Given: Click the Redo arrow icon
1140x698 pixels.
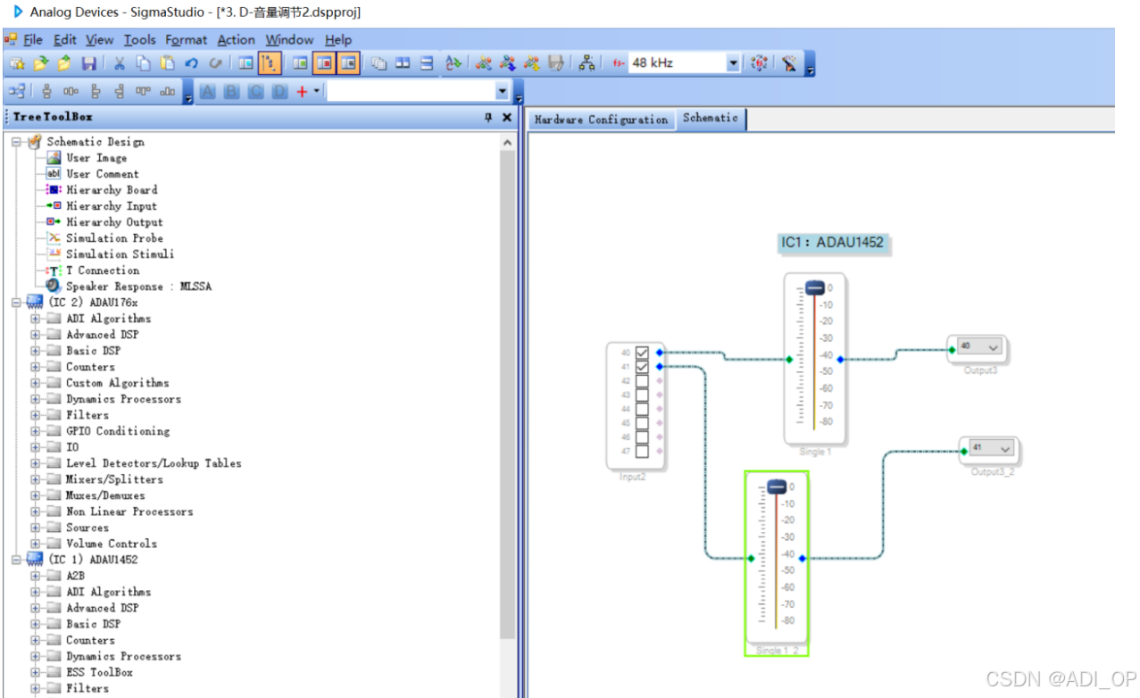Looking at the screenshot, I should click(x=215, y=63).
